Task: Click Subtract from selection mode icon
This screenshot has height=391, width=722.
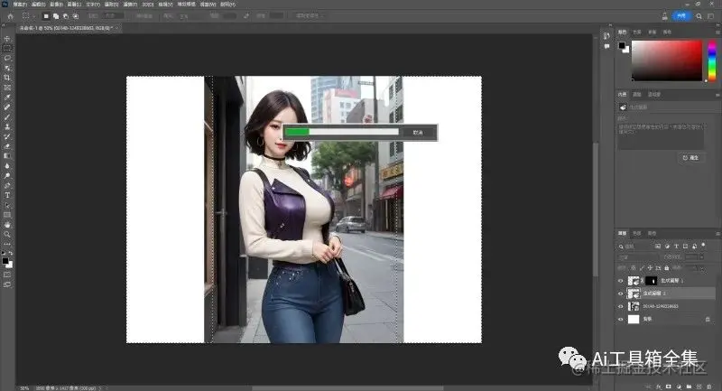Action: (66, 16)
